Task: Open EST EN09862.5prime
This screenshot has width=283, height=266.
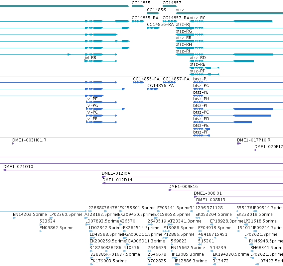Action: pyautogui.click(x=41, y=231)
